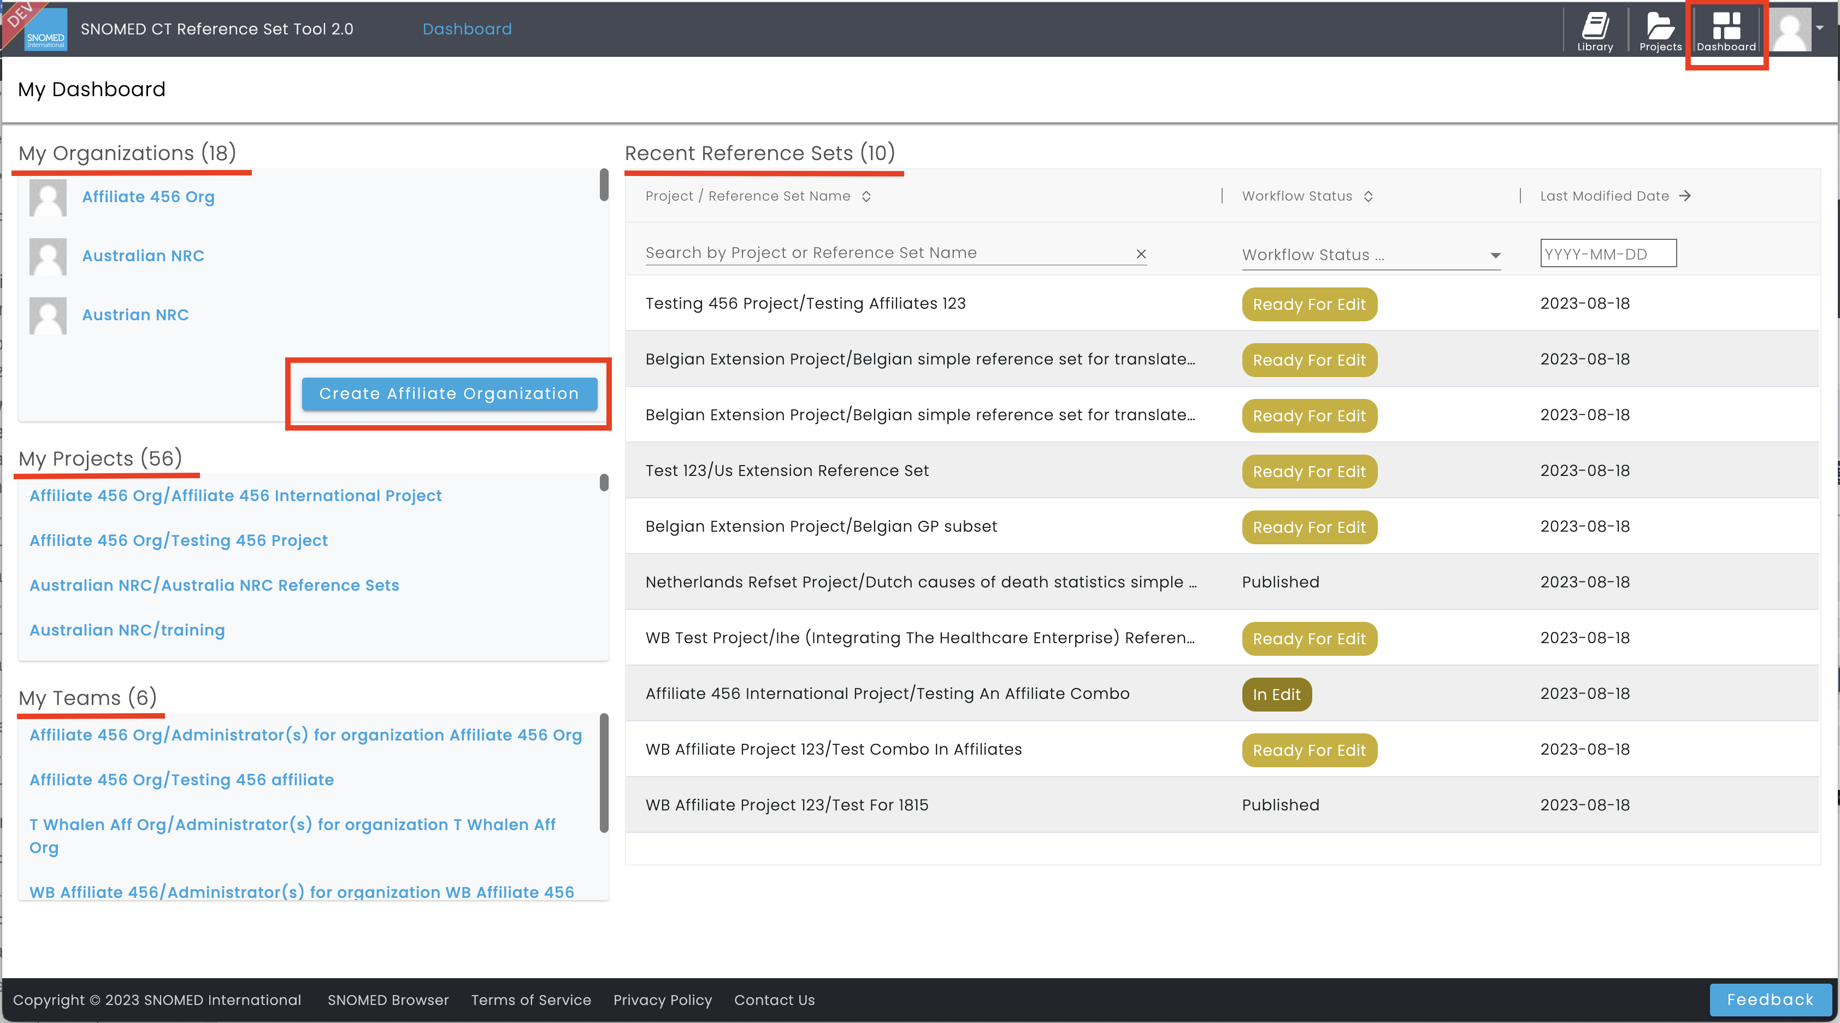Open the Feedback button
Viewport: 1840px width, 1023px height.
point(1770,1000)
